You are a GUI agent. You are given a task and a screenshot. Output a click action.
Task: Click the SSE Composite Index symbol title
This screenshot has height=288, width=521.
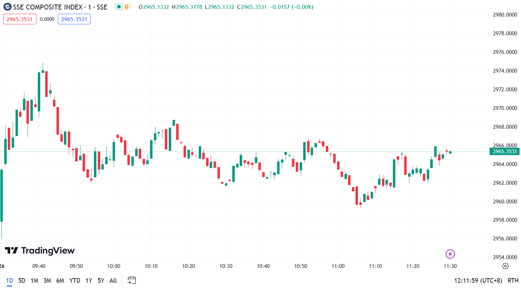pyautogui.click(x=60, y=7)
